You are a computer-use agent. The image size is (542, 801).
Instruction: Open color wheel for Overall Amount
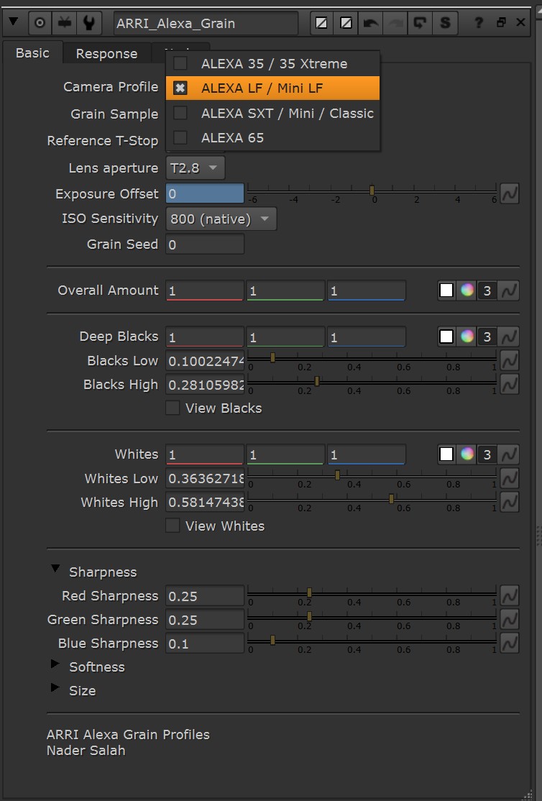coord(467,290)
